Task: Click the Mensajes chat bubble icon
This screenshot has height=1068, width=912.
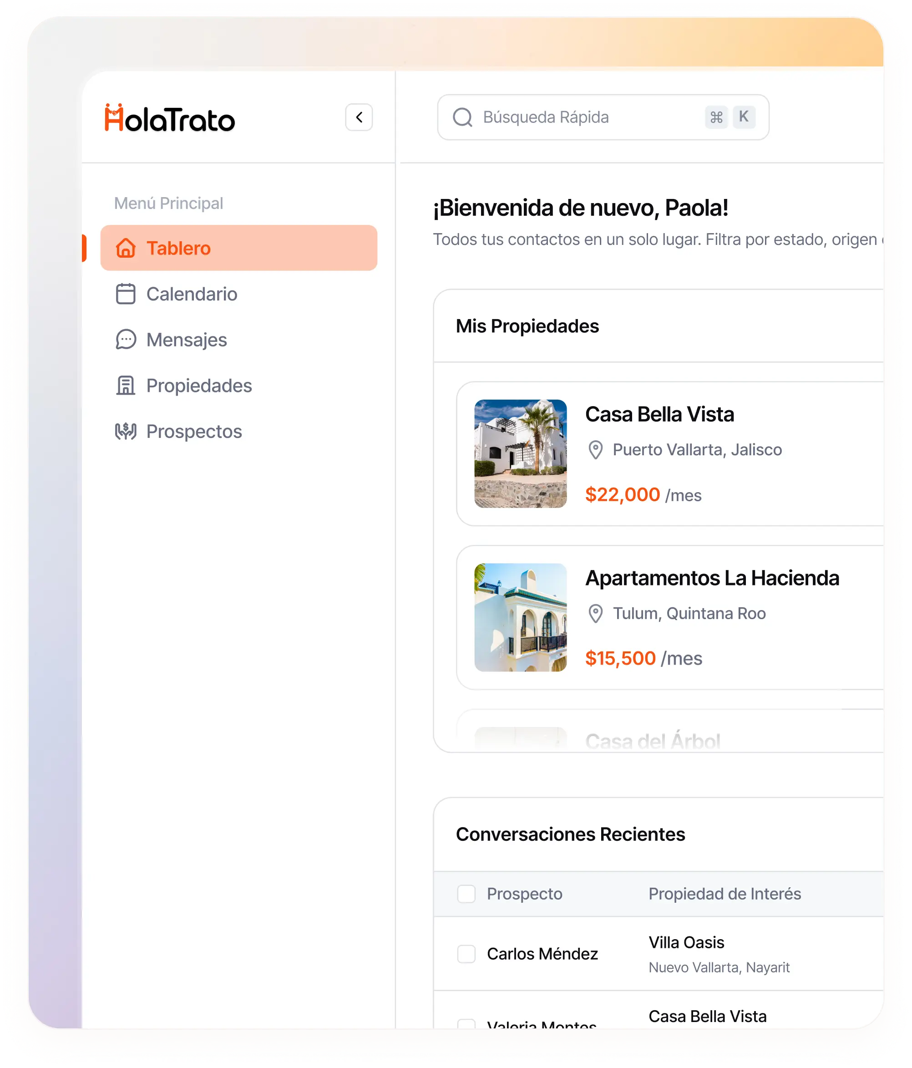Action: click(126, 340)
